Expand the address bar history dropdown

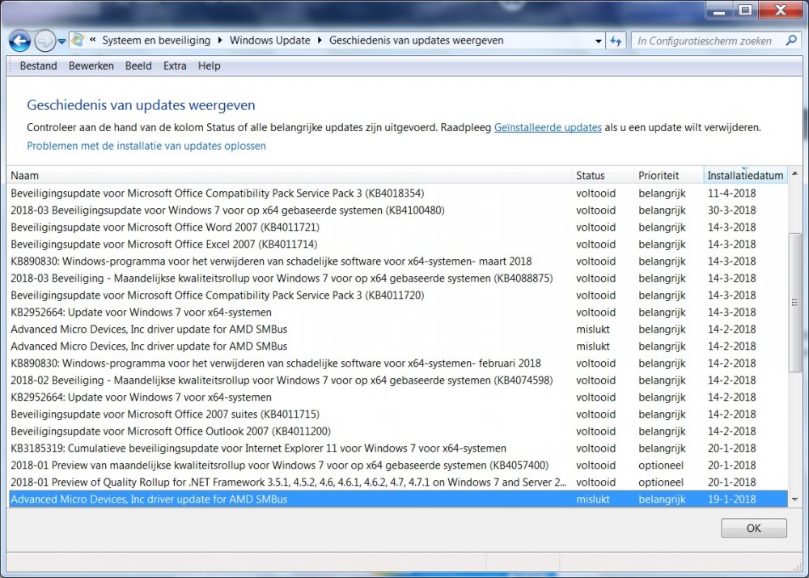(599, 40)
